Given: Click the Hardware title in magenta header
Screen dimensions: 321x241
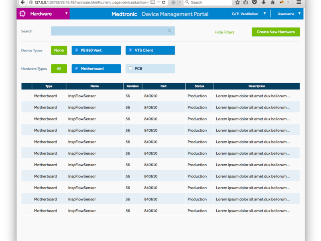Looking at the screenshot, I should (x=41, y=14).
